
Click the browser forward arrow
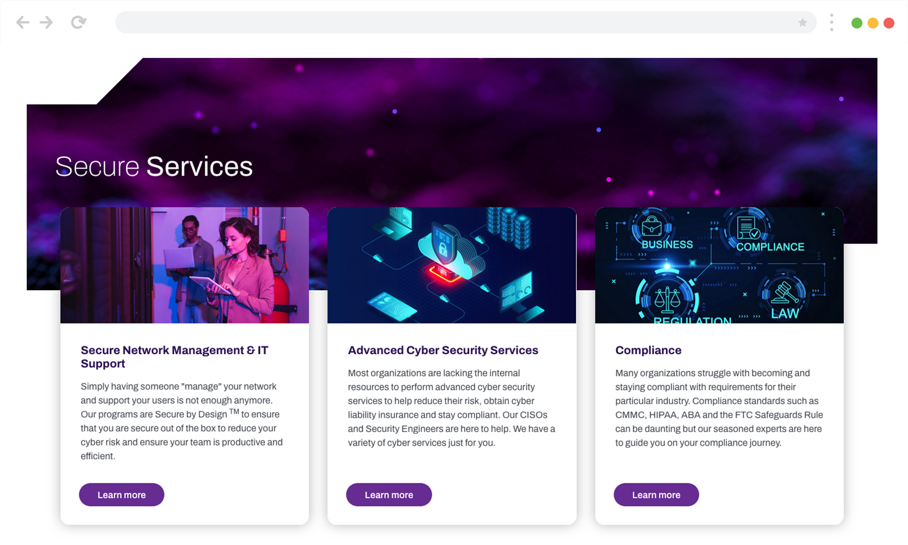(x=47, y=23)
